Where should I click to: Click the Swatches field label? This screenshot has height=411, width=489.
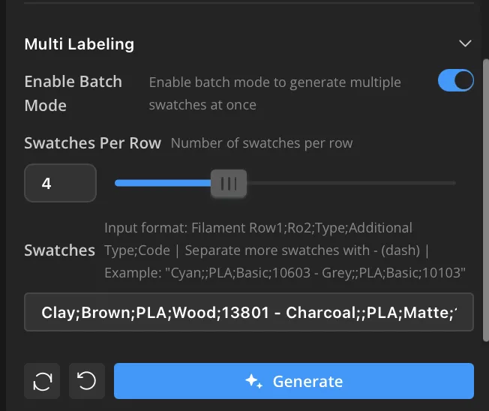click(x=59, y=250)
